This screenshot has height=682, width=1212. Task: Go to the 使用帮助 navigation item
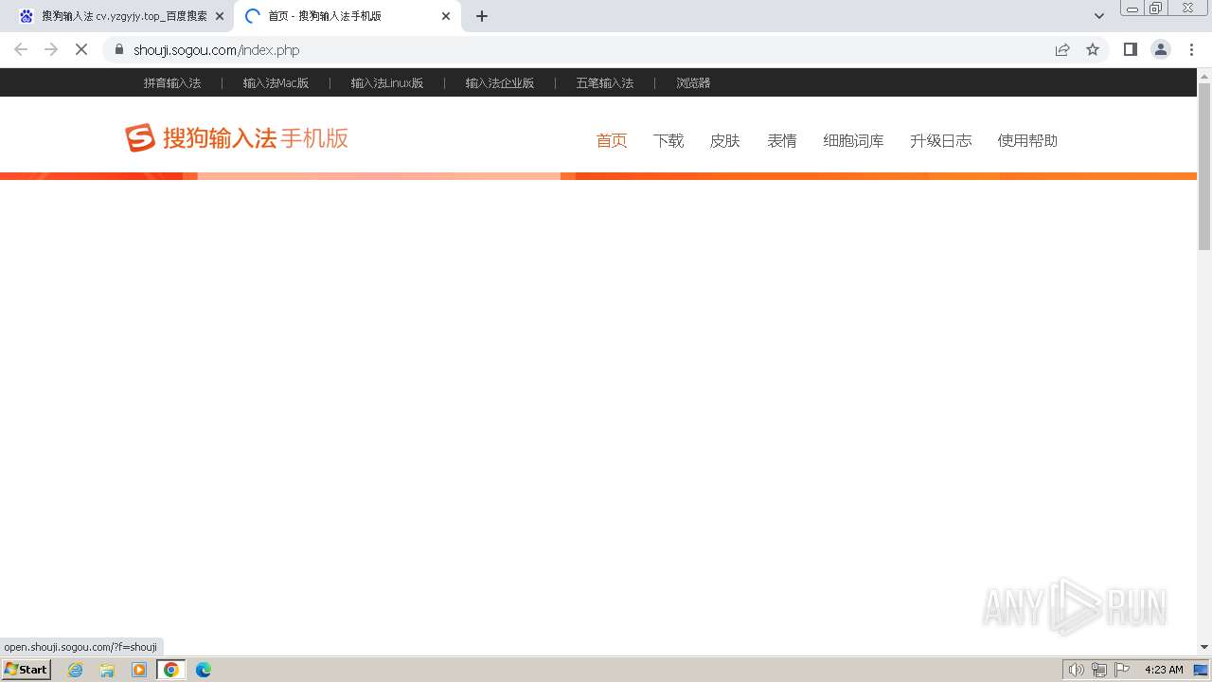(x=1027, y=140)
